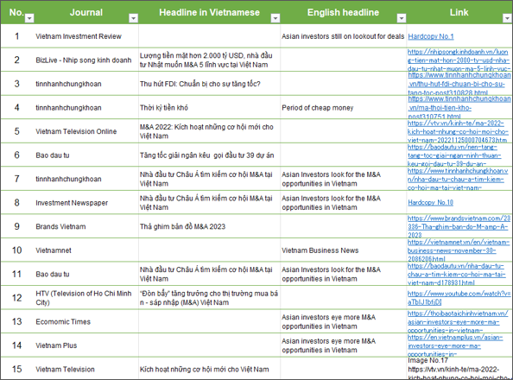Select 'Thu hút FDI: Chuẩn bị cho sự tăng tốc?' cell
This screenshot has height=380, width=513.
(209, 84)
